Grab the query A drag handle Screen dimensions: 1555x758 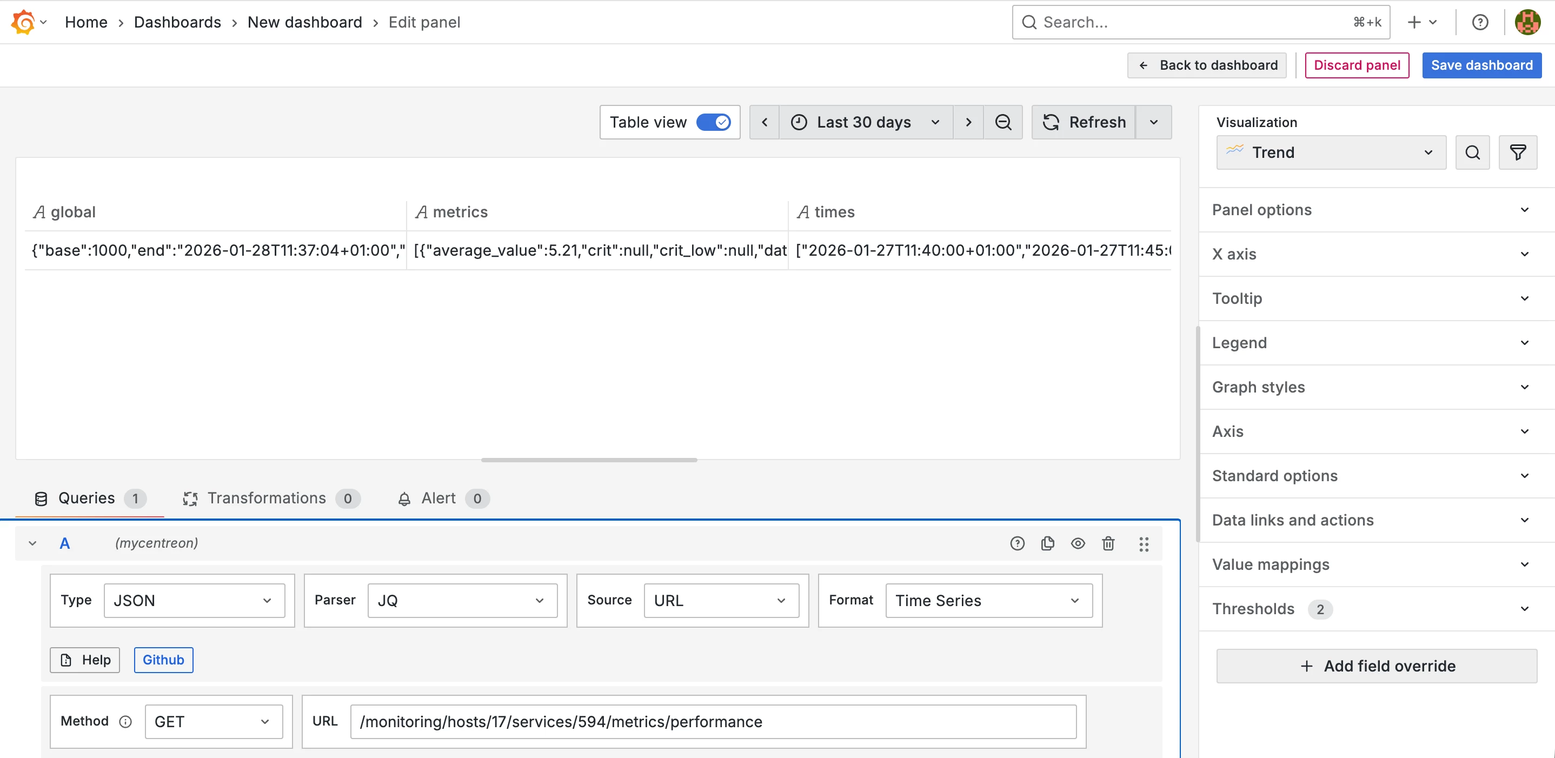tap(1144, 544)
